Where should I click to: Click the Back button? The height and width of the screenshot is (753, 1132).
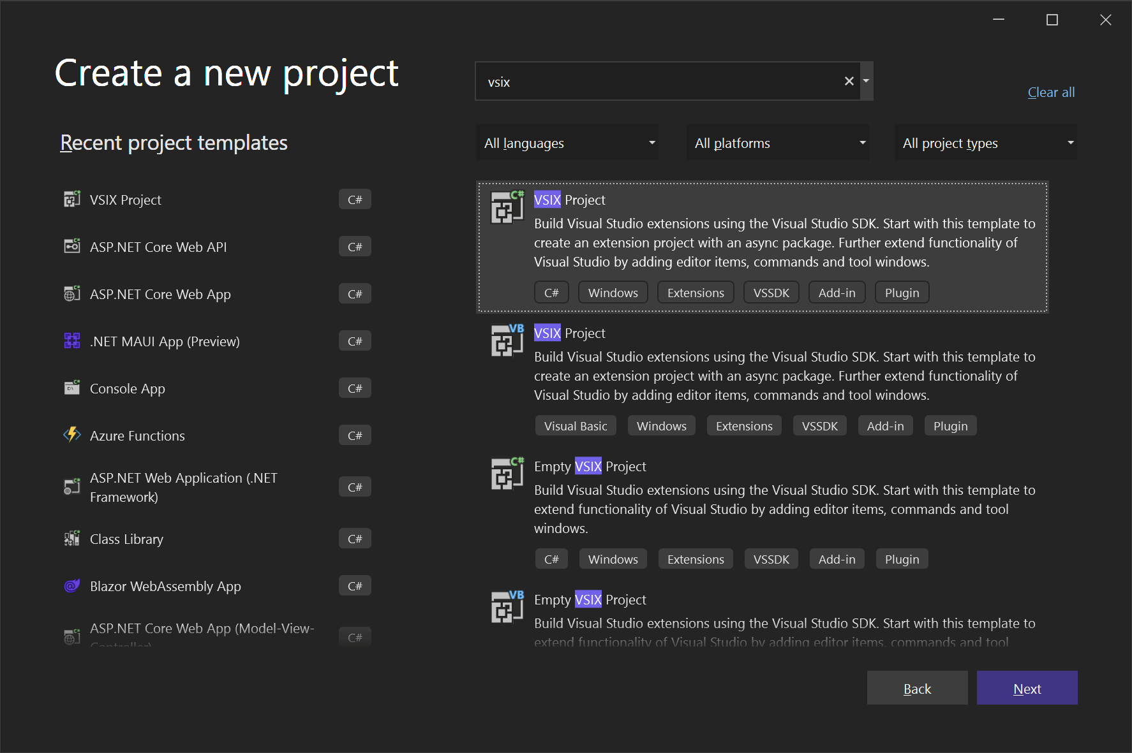click(917, 688)
